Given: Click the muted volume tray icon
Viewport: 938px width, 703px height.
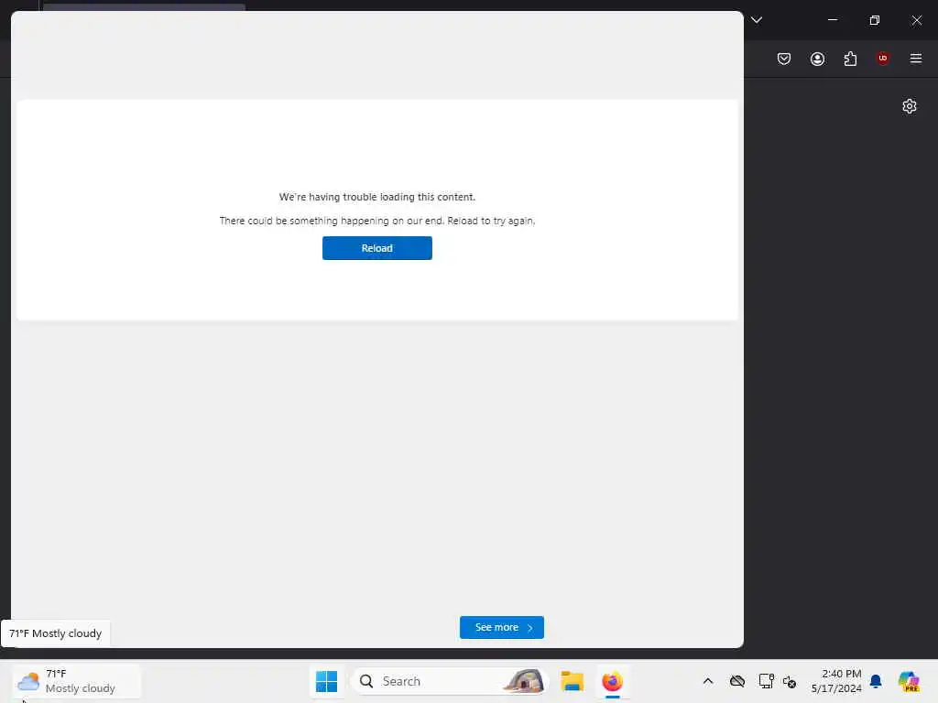Looking at the screenshot, I should click(x=789, y=681).
